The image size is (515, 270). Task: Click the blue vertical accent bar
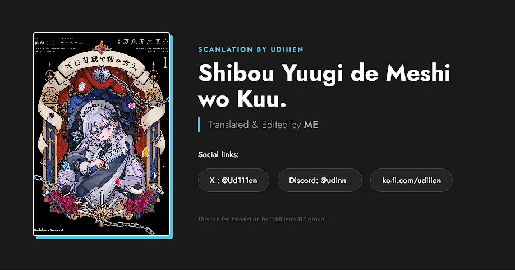(199, 125)
